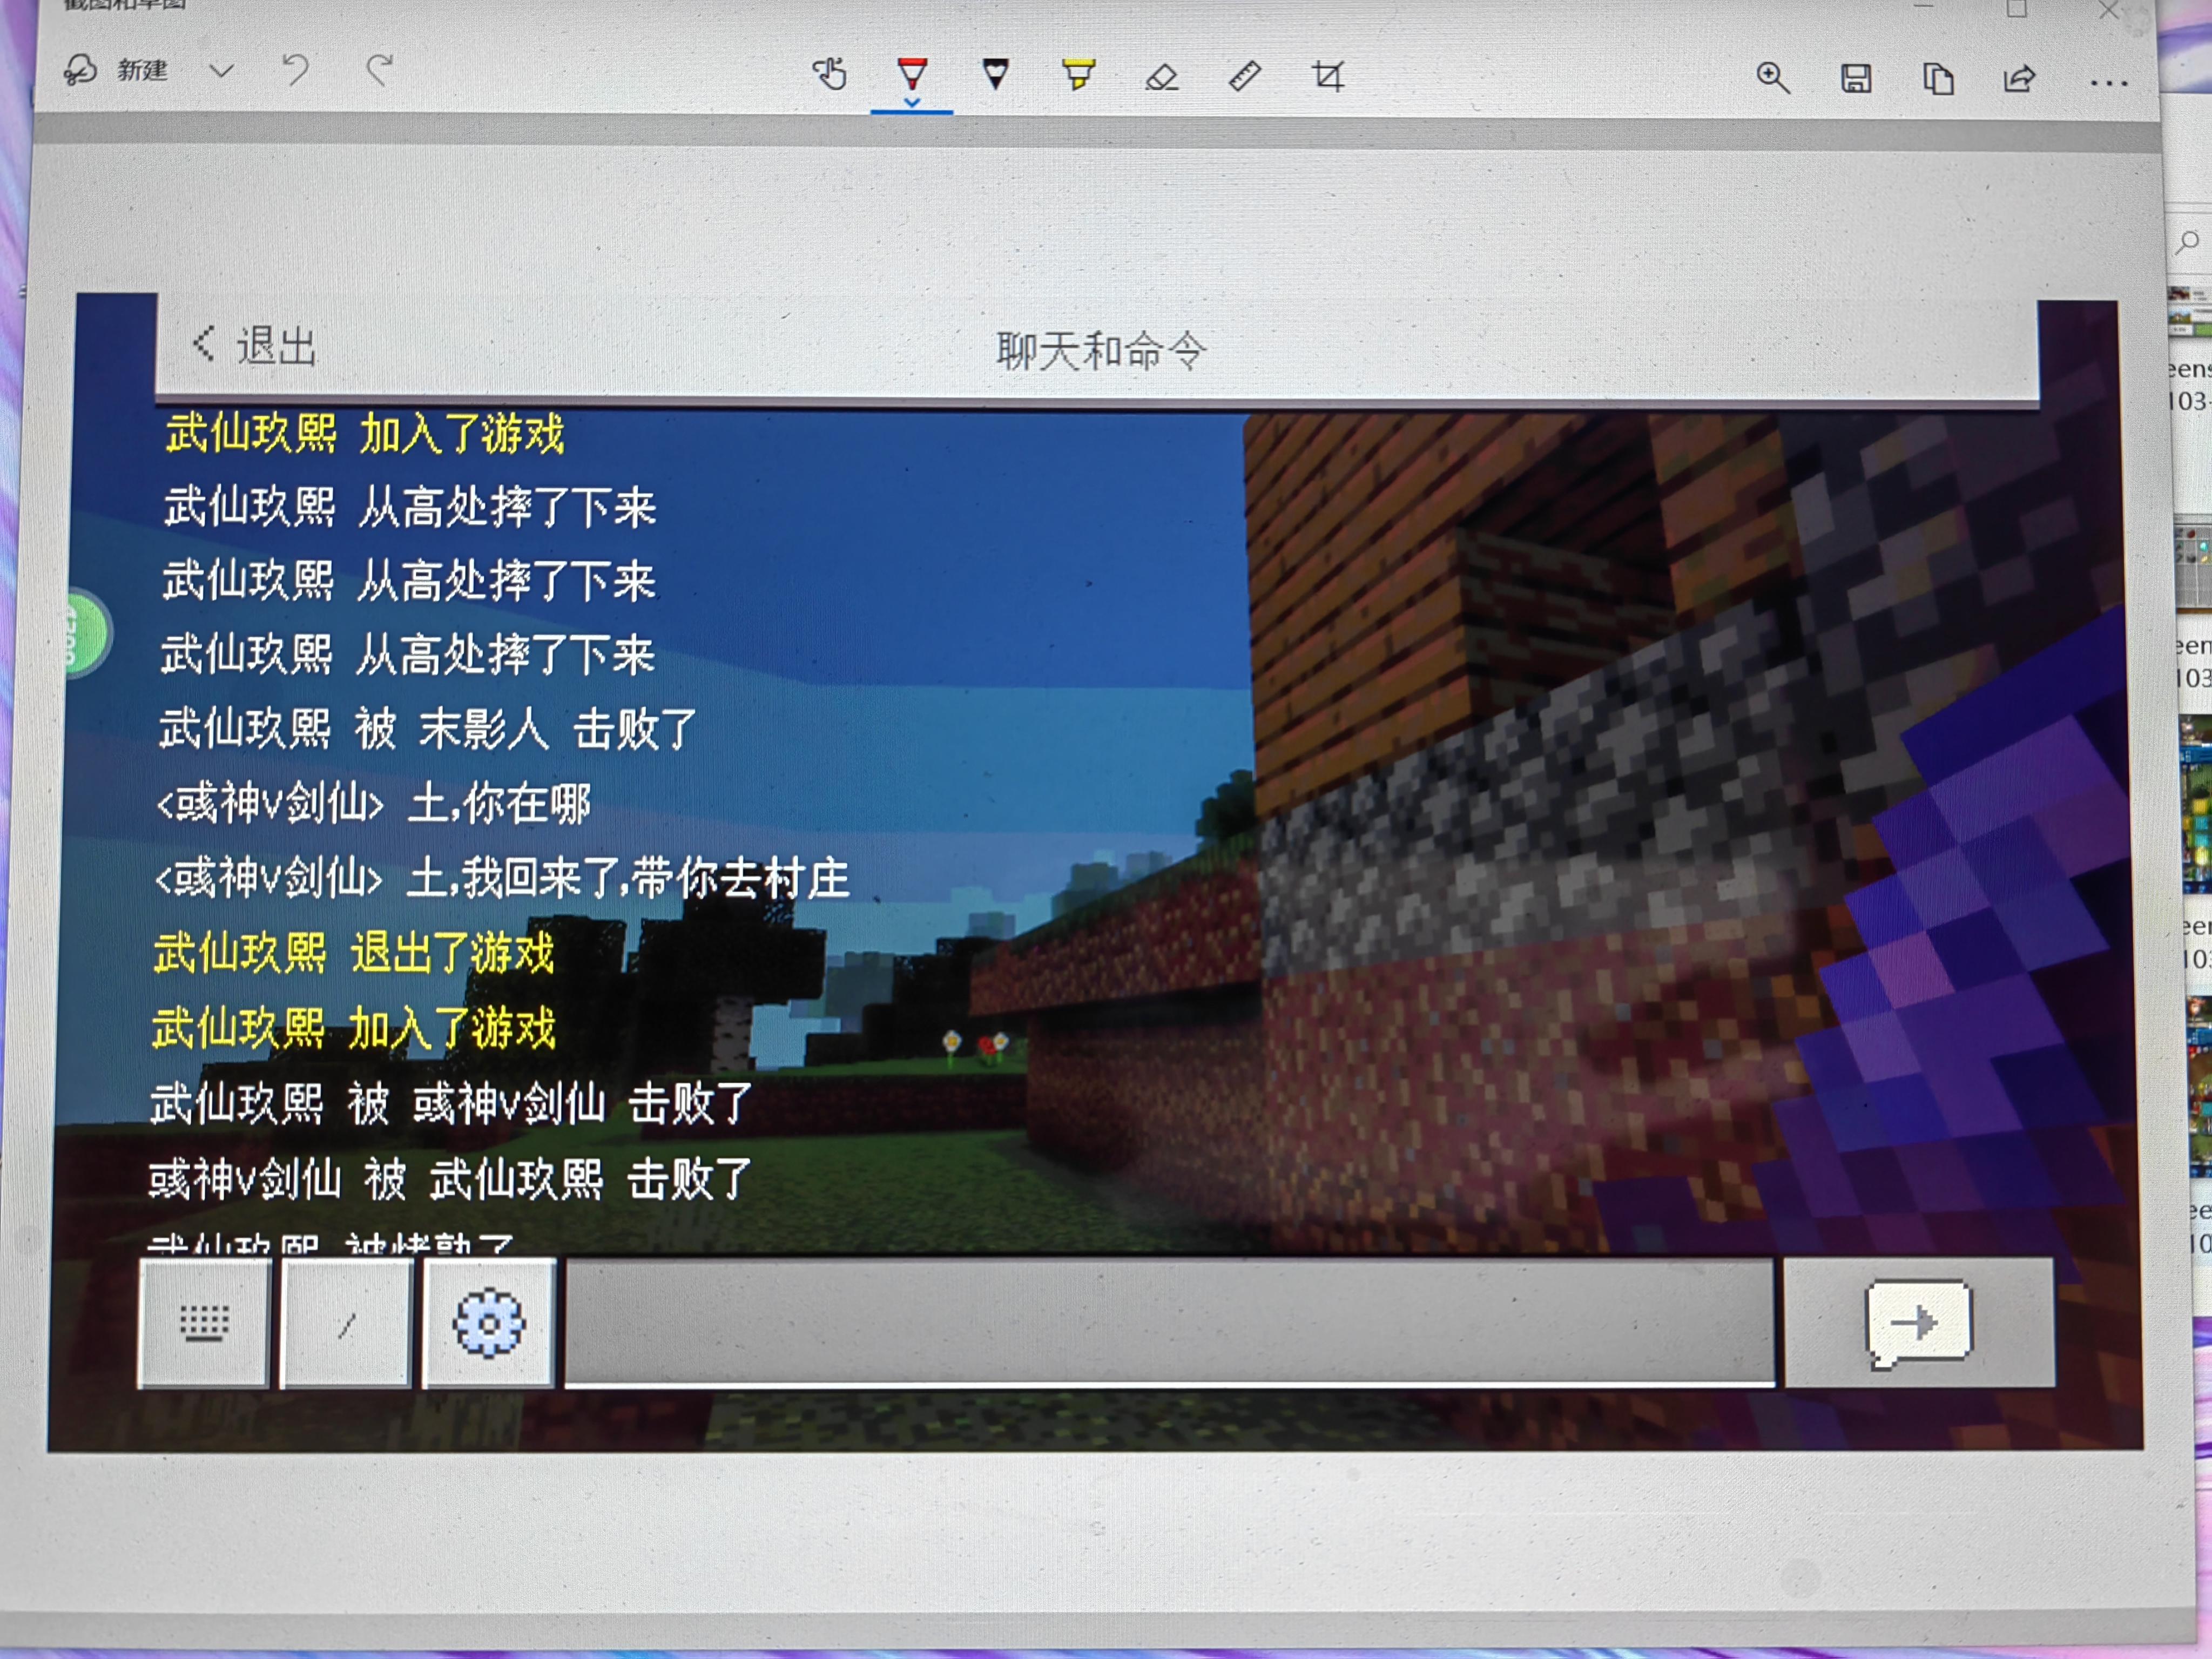Click the yellow '武仙玖熙 退出了游戏' message
The width and height of the screenshot is (2212, 1659).
click(354, 953)
